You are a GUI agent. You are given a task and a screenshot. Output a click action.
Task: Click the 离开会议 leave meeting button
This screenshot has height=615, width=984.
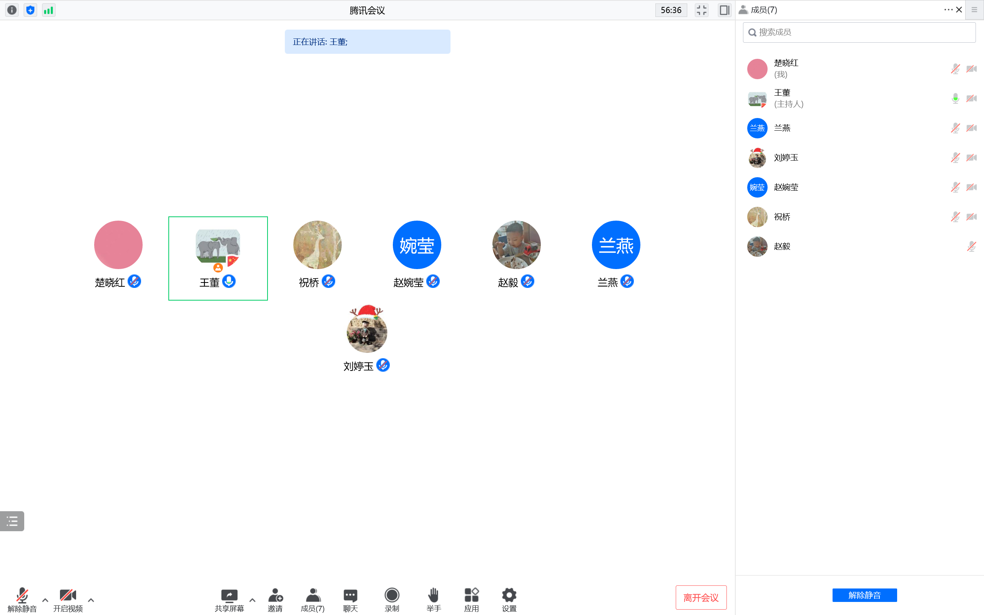(701, 597)
